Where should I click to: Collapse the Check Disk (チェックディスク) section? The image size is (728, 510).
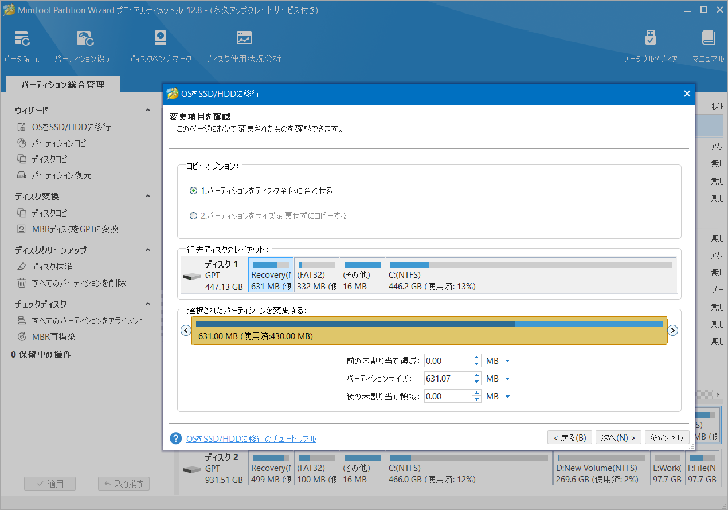coord(147,304)
